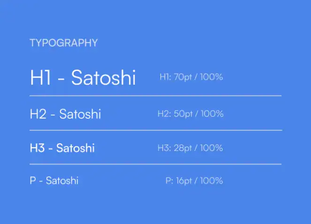
Task: Click the divider line below the H1 row
Action: pyautogui.click(x=155, y=95)
